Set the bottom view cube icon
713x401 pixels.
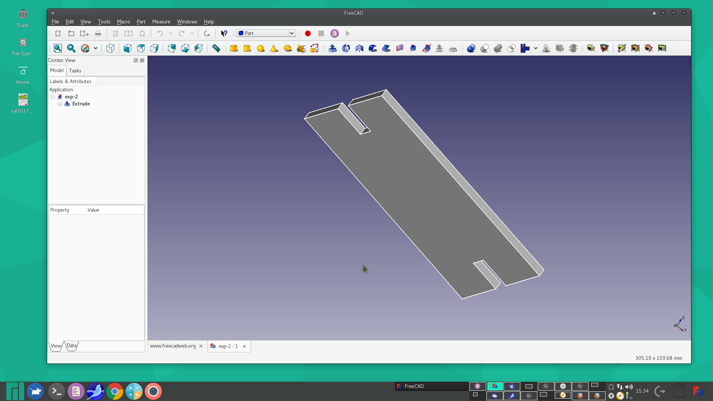pyautogui.click(x=185, y=48)
